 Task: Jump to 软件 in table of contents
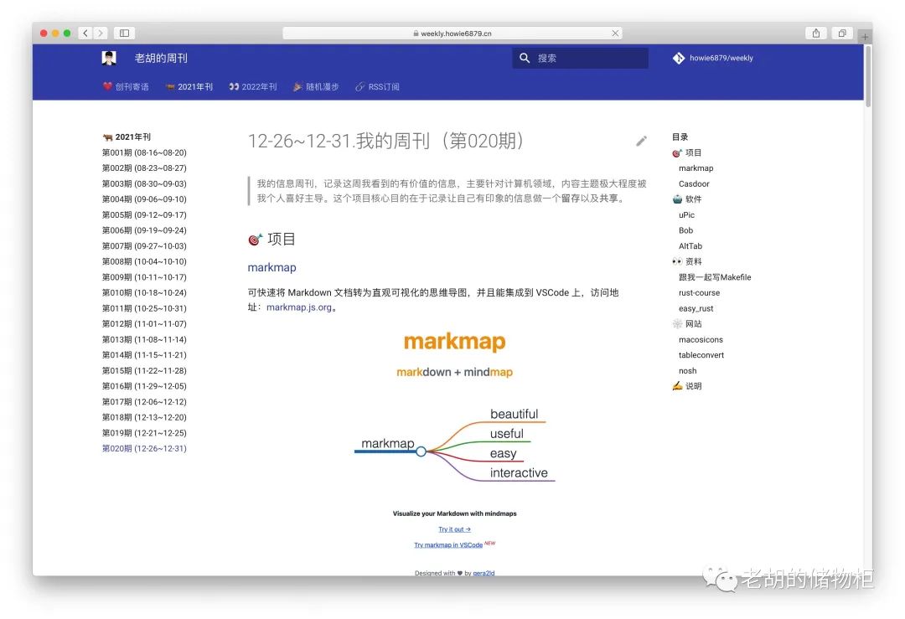click(687, 199)
